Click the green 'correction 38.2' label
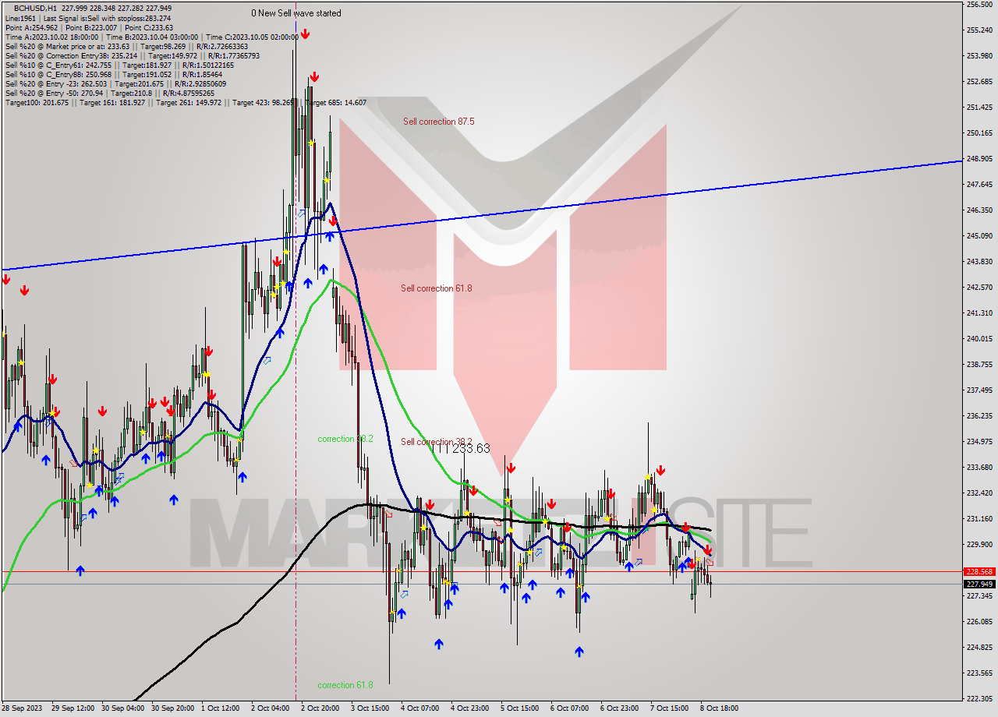 [x=345, y=439]
